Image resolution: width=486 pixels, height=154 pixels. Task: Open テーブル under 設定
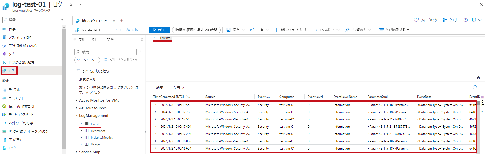pyautogui.click(x=14, y=90)
